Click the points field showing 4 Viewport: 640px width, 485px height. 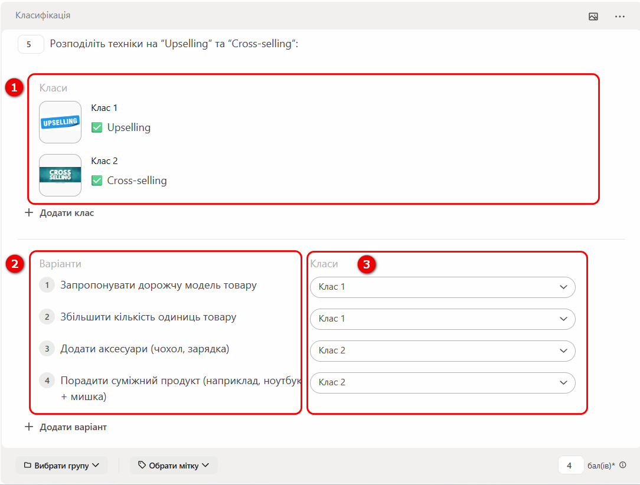tap(570, 466)
